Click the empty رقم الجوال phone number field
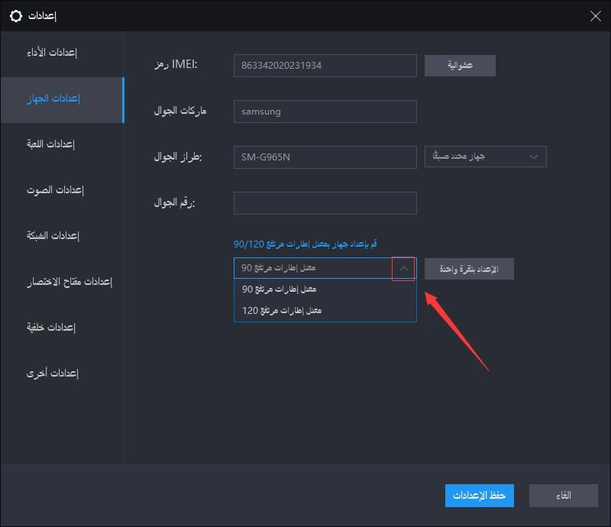The height and width of the screenshot is (527, 611). [325, 203]
